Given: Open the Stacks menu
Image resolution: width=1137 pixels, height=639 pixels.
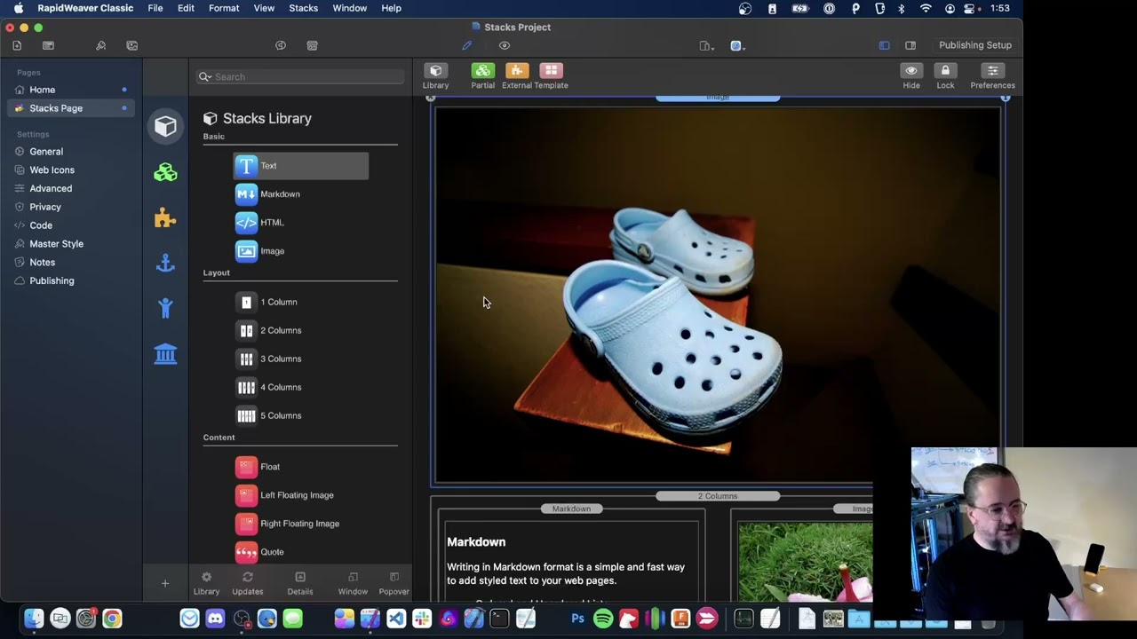Looking at the screenshot, I should [303, 8].
